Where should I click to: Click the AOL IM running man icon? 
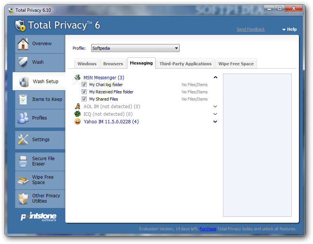(77, 106)
